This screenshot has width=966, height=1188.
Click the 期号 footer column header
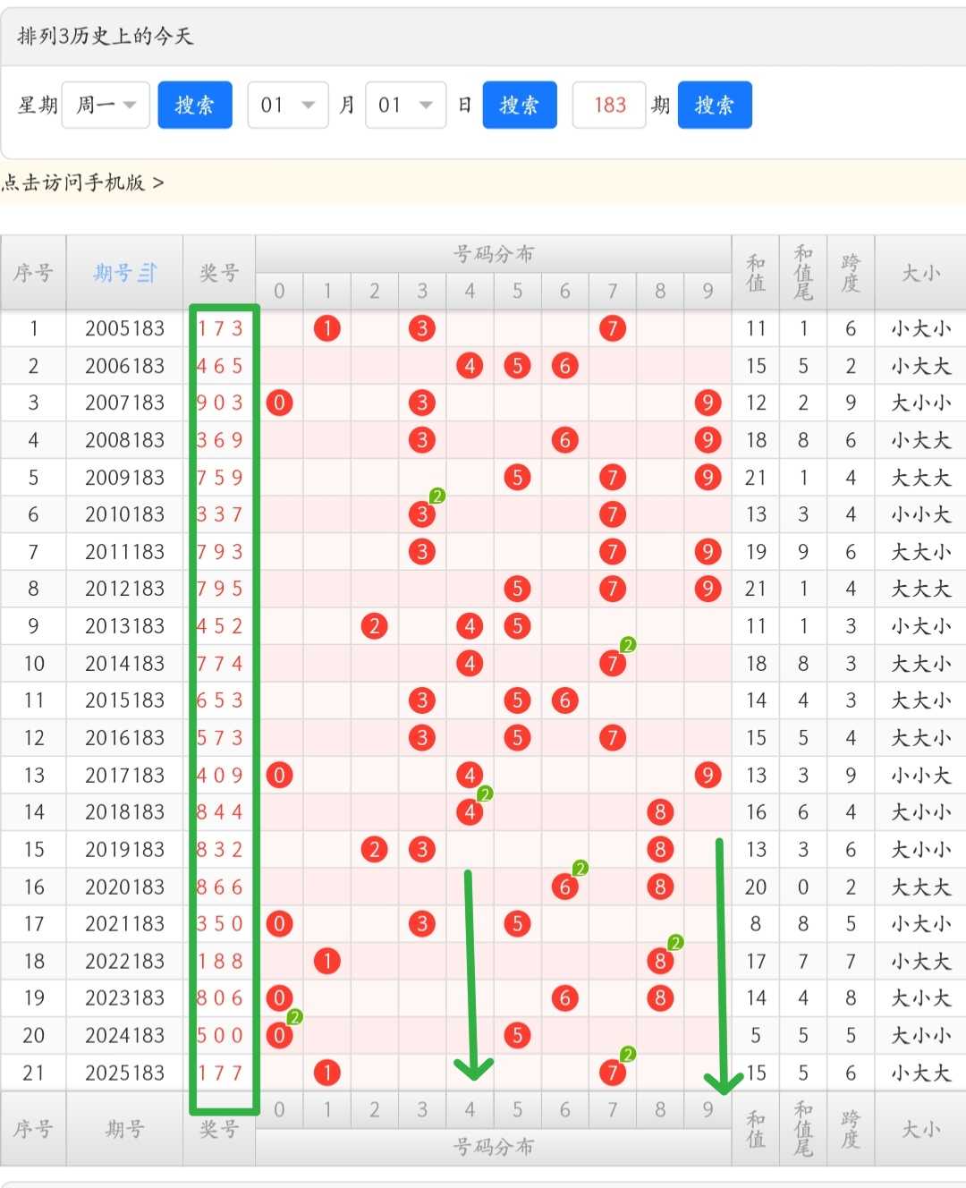(124, 1129)
